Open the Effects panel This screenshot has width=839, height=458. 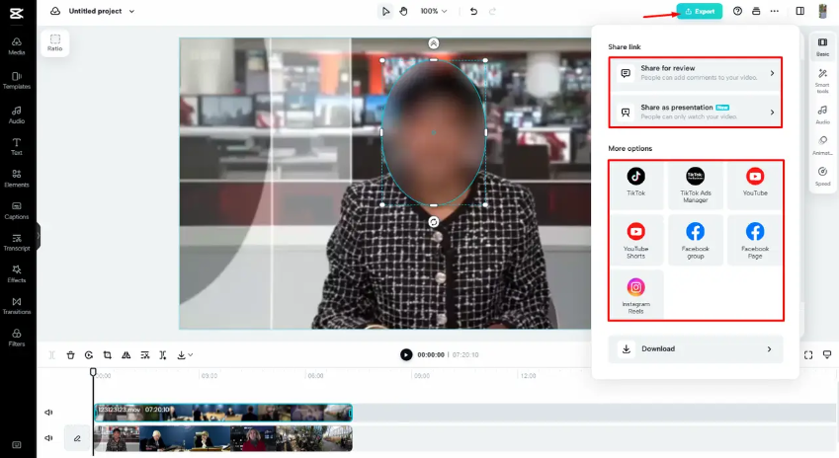click(17, 274)
